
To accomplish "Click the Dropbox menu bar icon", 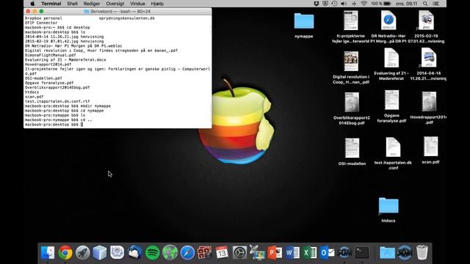I will point(317,4).
